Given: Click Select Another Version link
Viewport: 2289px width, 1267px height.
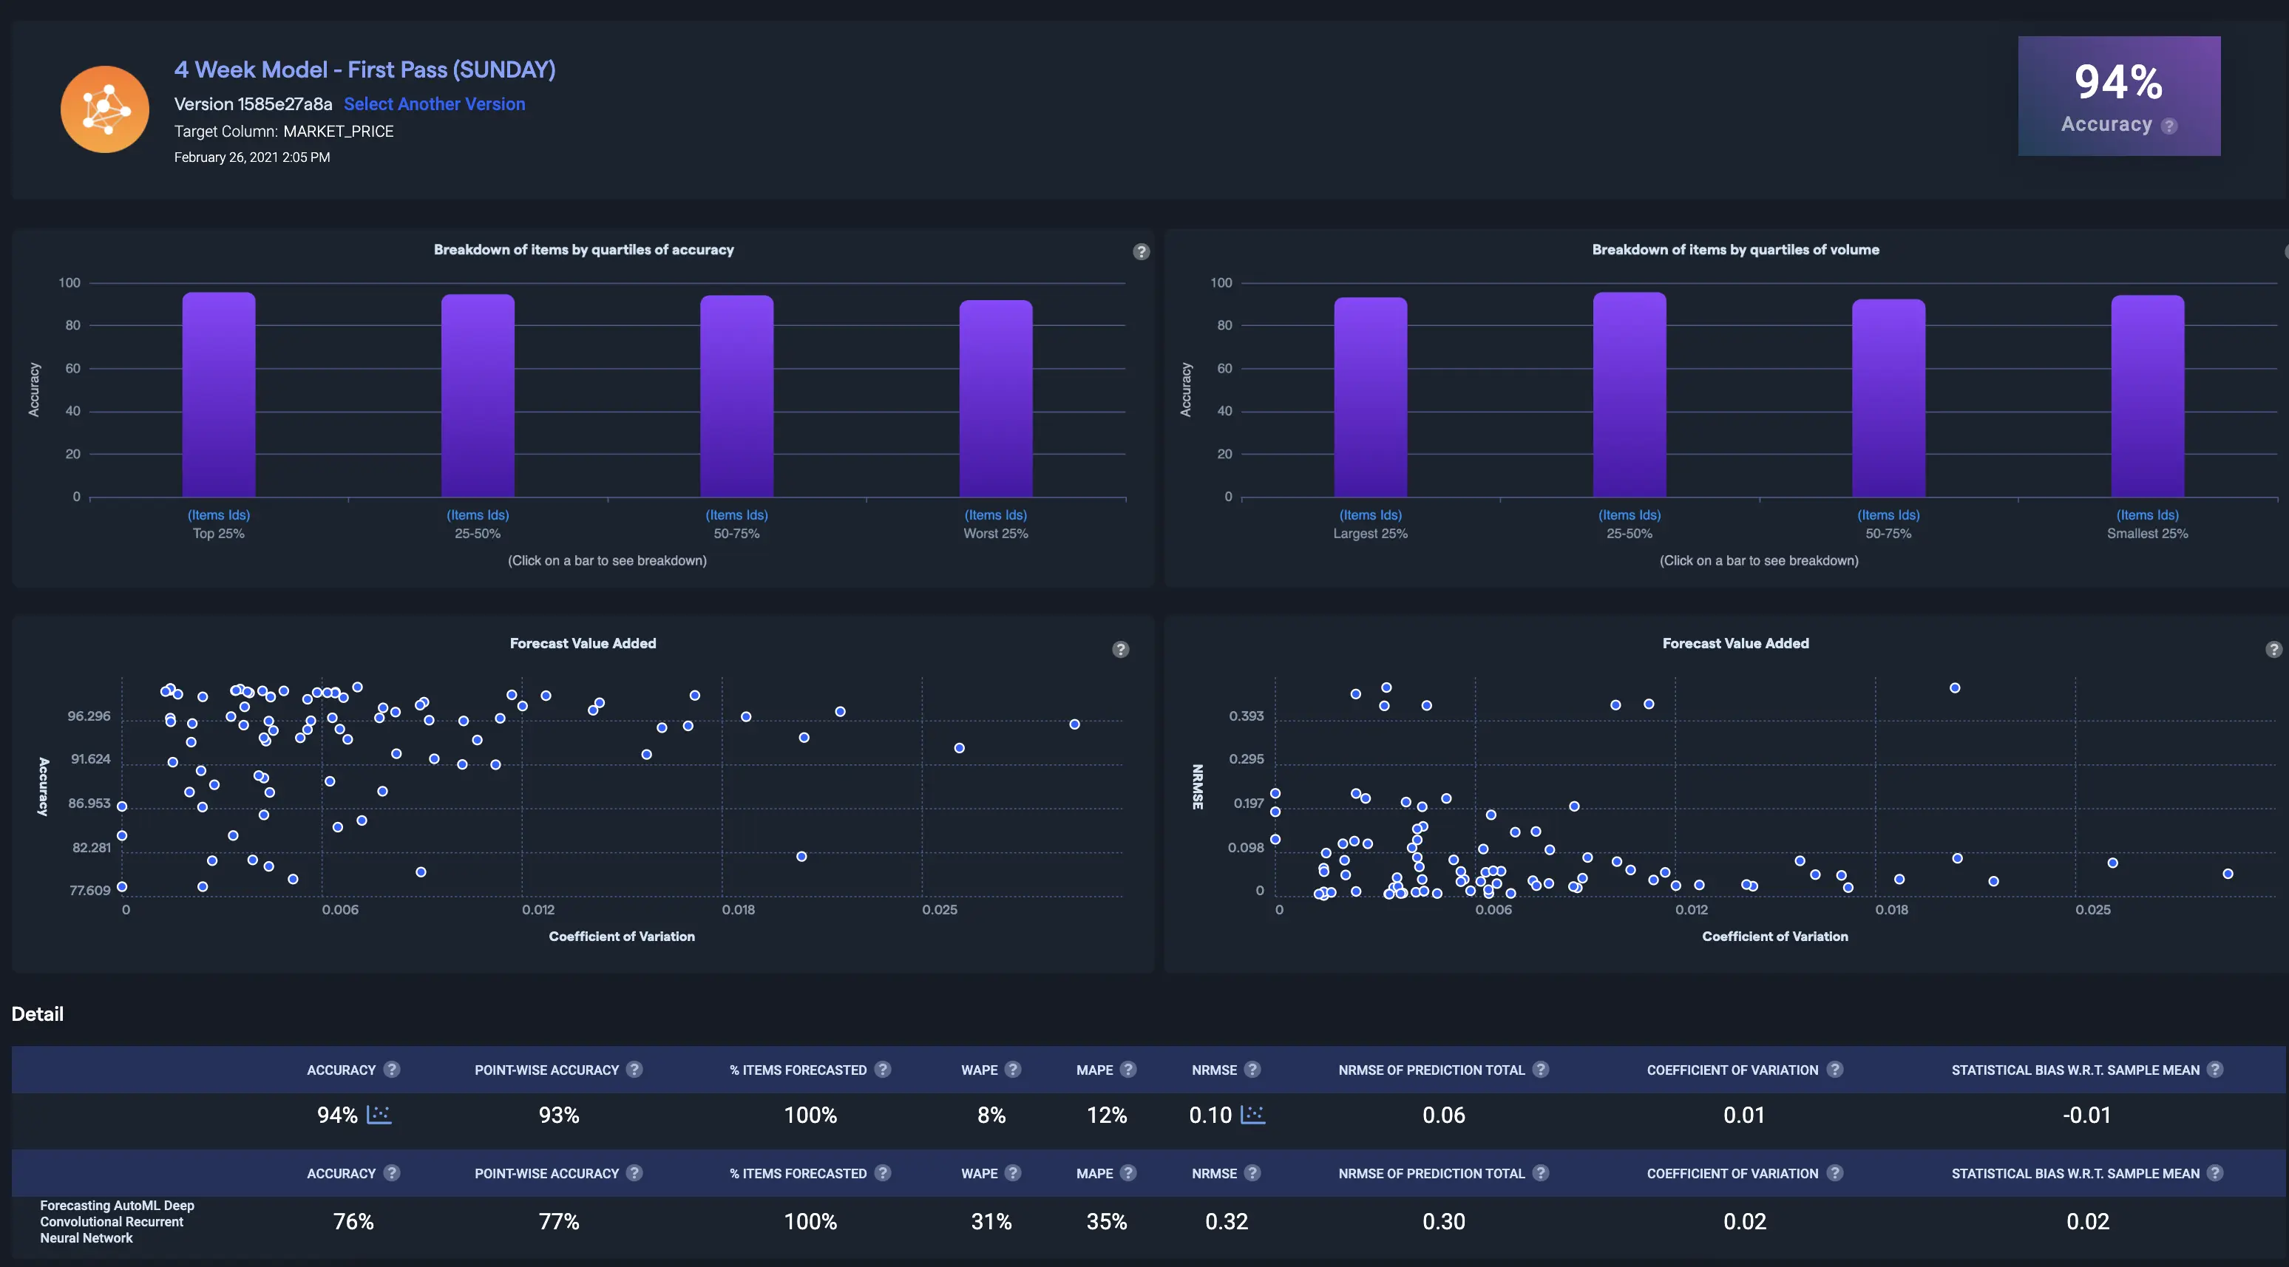Looking at the screenshot, I should [435, 104].
